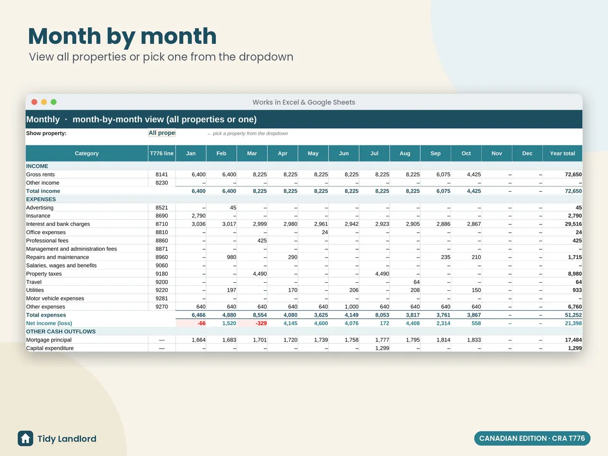The width and height of the screenshot is (608, 456).
Task: Select the Category column header
Action: (87, 154)
